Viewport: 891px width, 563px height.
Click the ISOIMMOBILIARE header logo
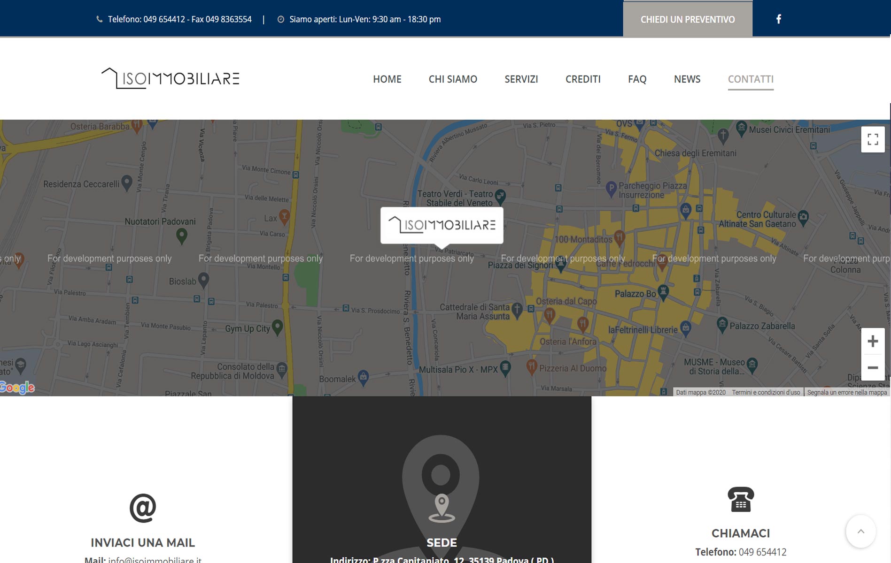click(x=170, y=78)
